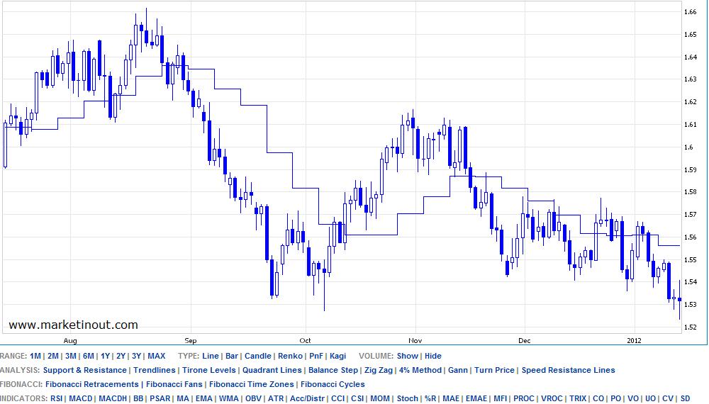The image size is (709, 404).
Task: Add the VROC indicator
Action: click(552, 398)
